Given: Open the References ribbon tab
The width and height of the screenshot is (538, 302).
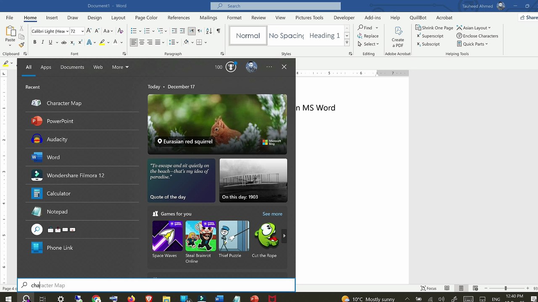Looking at the screenshot, I should (x=179, y=18).
